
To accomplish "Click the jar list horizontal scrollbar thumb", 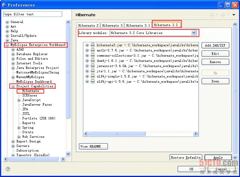I will (x=117, y=134).
